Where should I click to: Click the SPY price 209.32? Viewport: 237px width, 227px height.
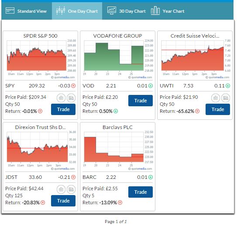[x=37, y=86]
